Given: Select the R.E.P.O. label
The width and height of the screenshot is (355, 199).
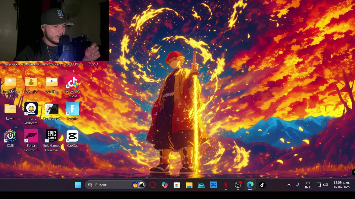Looking at the screenshot, I should tap(93, 64).
